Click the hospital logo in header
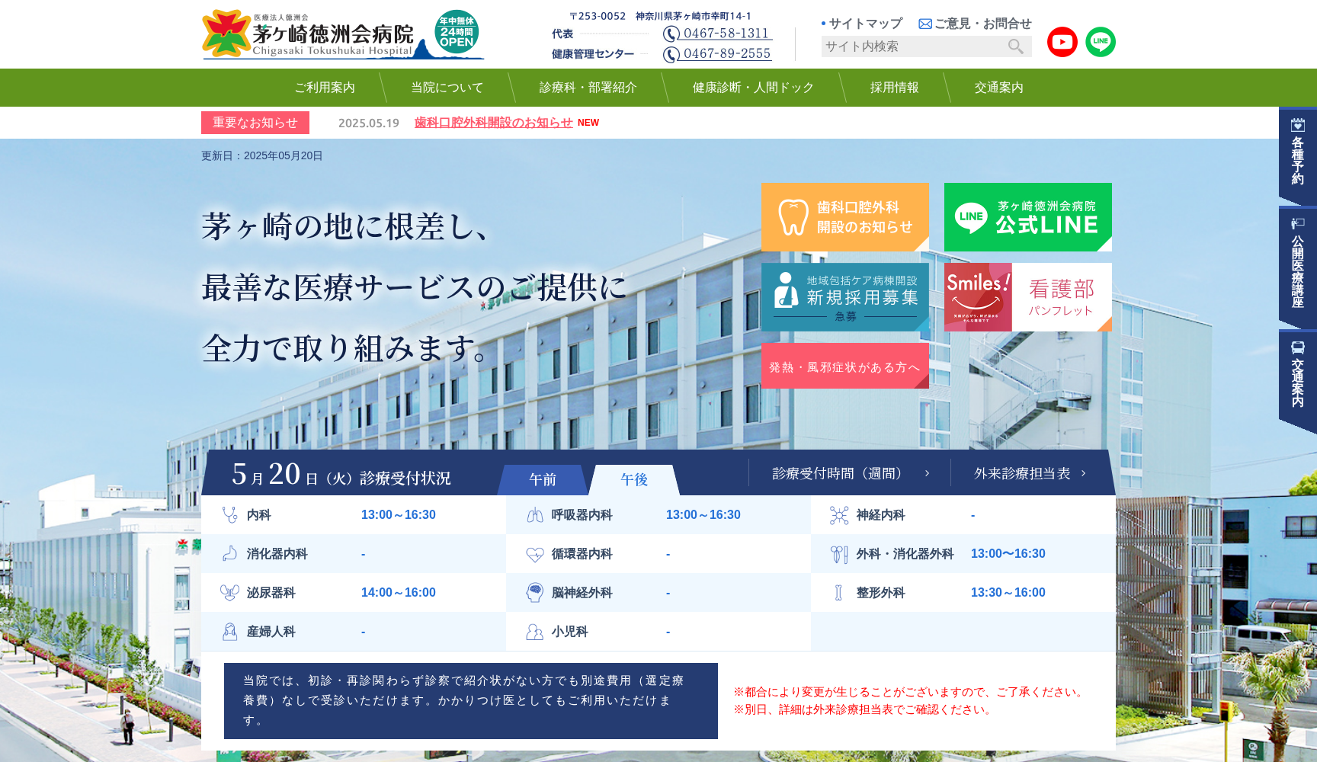Image resolution: width=1317 pixels, height=762 pixels. (341, 34)
